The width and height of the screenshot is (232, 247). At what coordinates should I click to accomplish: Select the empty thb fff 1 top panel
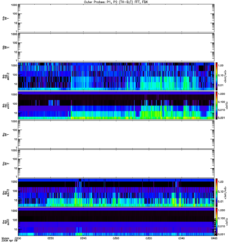116,18
